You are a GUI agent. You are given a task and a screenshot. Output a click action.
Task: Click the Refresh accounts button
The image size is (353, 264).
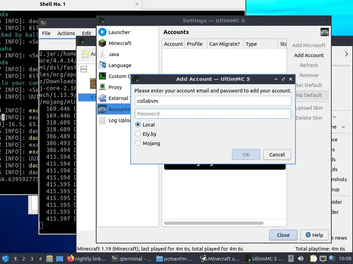[309, 65]
